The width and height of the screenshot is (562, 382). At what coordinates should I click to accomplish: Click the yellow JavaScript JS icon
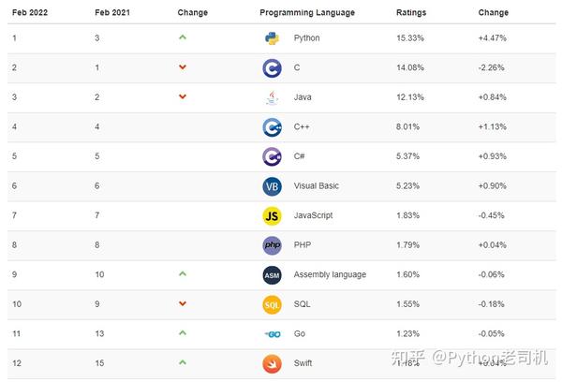click(x=272, y=216)
